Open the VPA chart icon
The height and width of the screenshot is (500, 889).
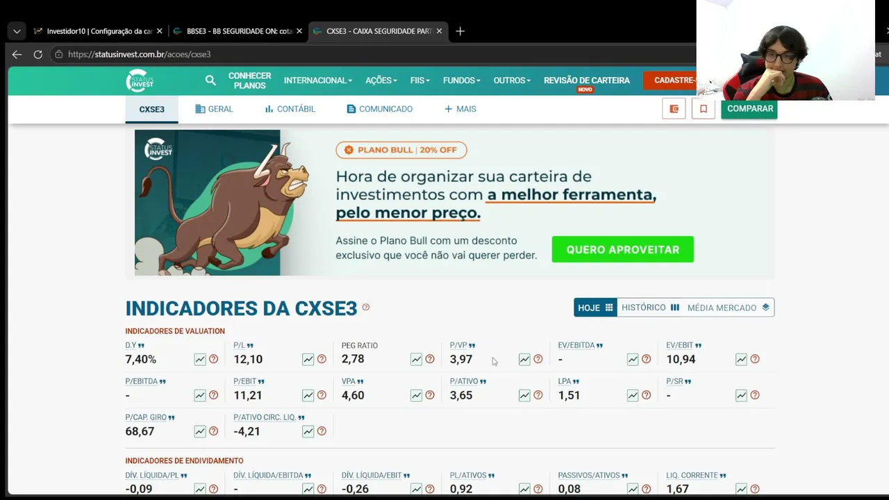click(x=416, y=395)
